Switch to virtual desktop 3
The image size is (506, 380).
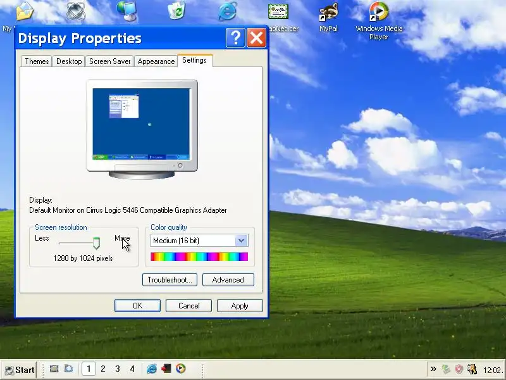coord(118,369)
